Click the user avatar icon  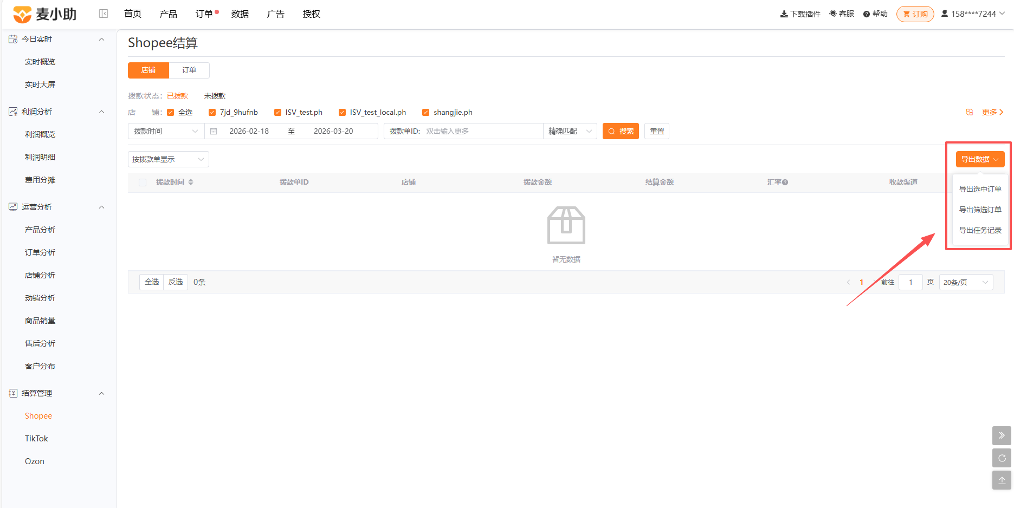click(945, 14)
